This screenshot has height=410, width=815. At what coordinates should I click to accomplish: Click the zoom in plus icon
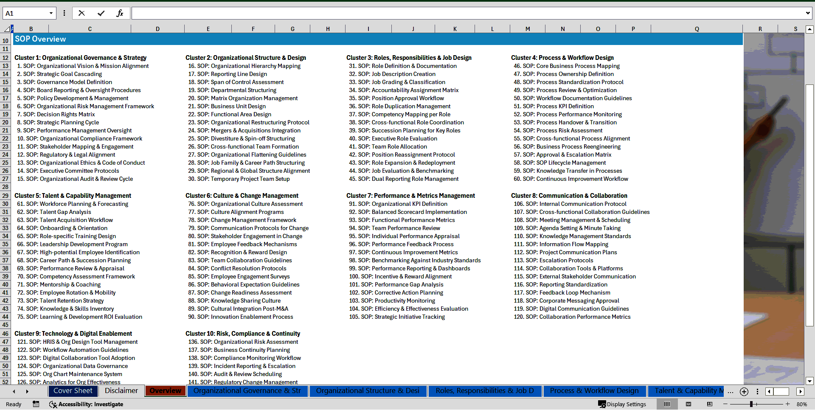(x=788, y=404)
